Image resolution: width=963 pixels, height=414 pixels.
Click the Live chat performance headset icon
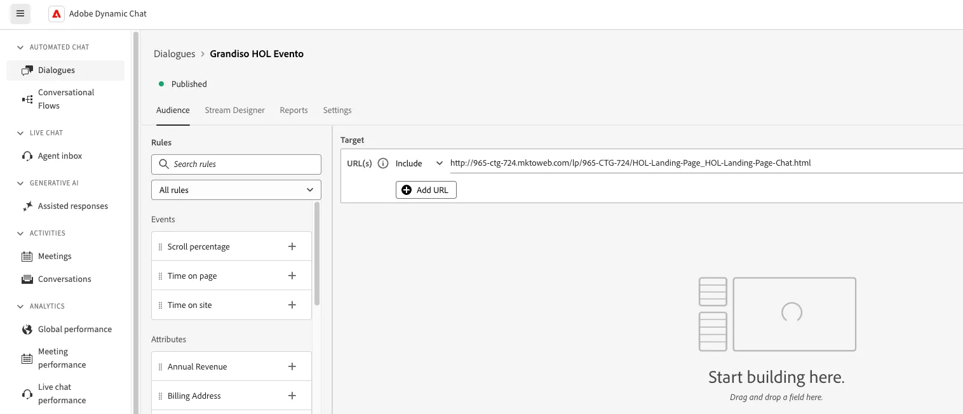(x=27, y=394)
